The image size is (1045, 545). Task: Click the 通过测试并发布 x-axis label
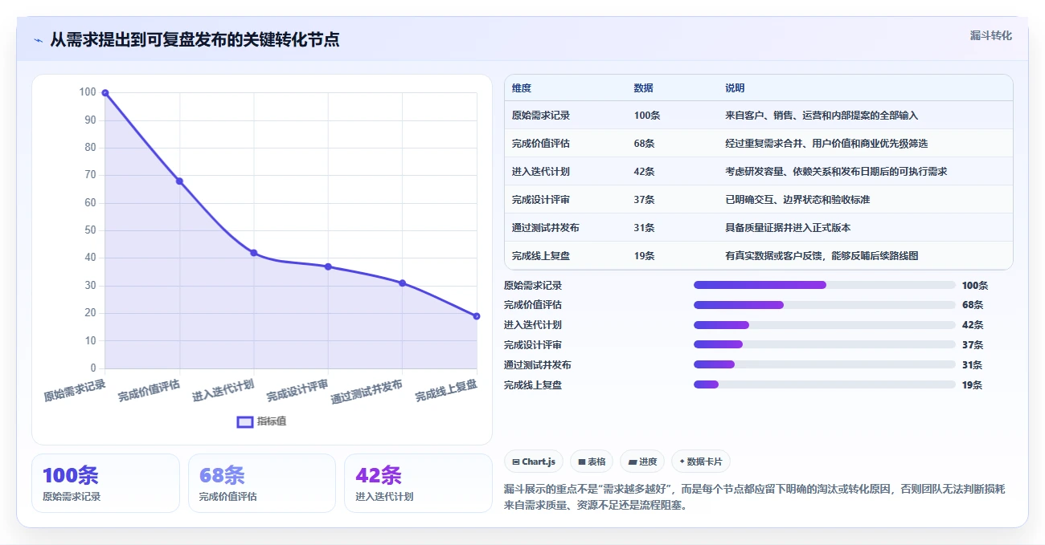point(367,392)
